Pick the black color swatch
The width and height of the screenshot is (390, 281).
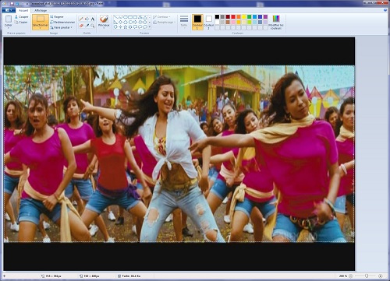click(x=217, y=16)
